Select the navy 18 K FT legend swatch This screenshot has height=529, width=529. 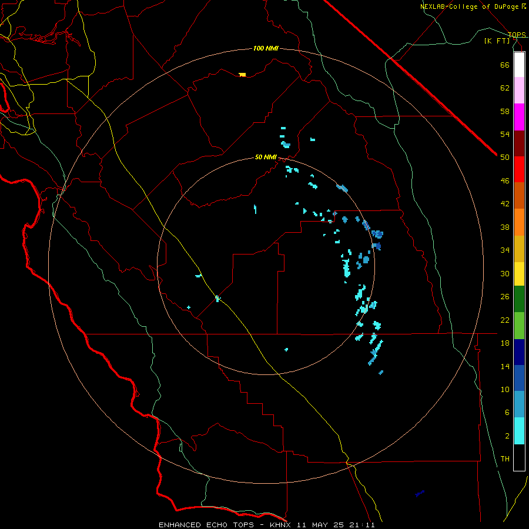click(x=519, y=352)
